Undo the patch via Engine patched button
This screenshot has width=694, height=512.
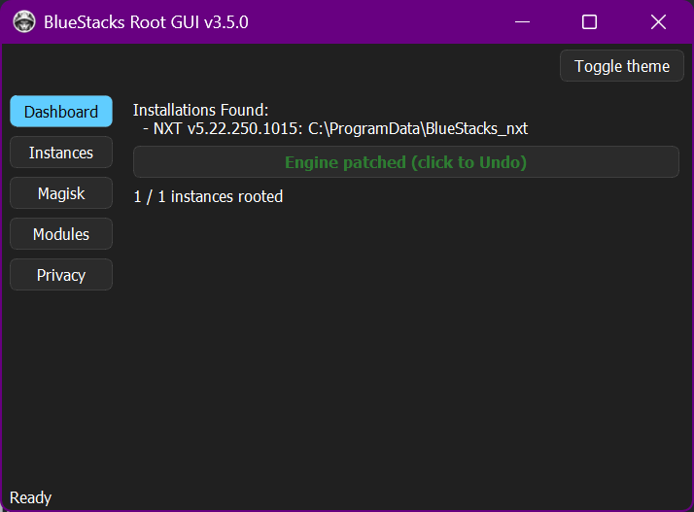pyautogui.click(x=406, y=162)
